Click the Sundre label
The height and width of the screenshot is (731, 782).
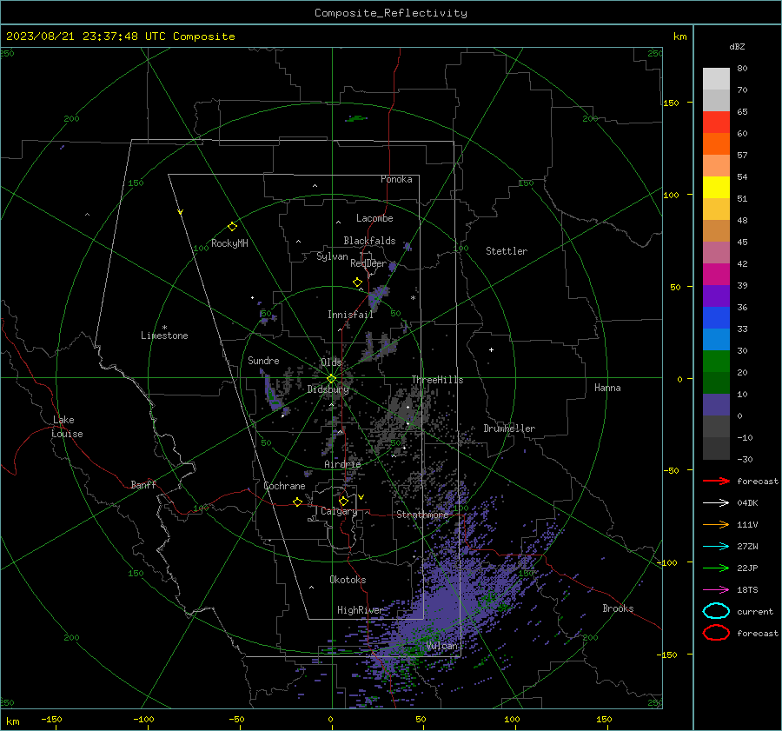[263, 361]
